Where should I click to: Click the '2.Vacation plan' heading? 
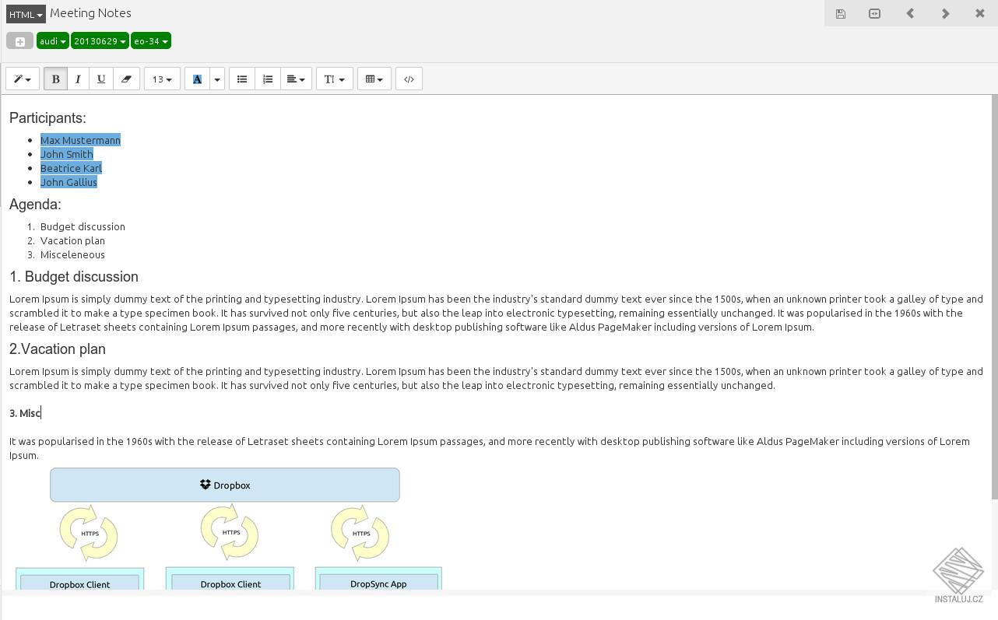58,349
